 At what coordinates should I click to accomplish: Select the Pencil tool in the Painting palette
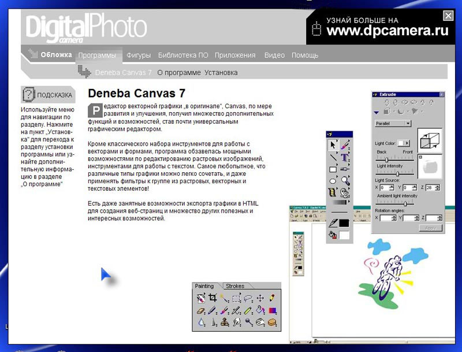tap(272, 298)
